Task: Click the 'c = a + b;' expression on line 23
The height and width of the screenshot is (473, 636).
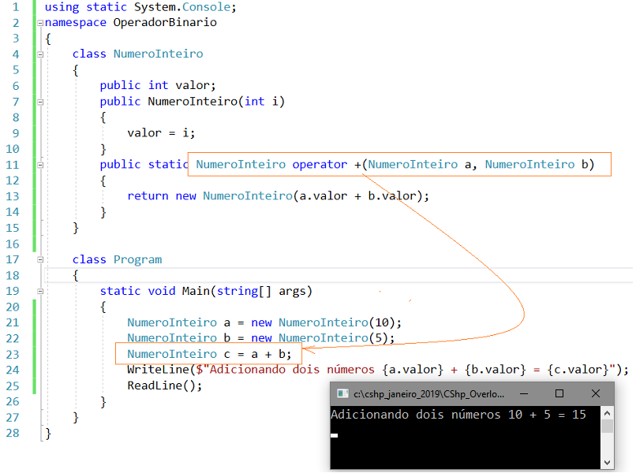Action: pos(257,354)
